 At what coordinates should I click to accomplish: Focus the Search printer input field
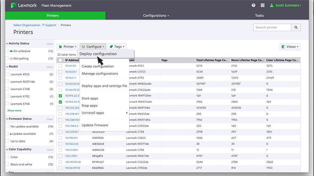(x=273, y=27)
